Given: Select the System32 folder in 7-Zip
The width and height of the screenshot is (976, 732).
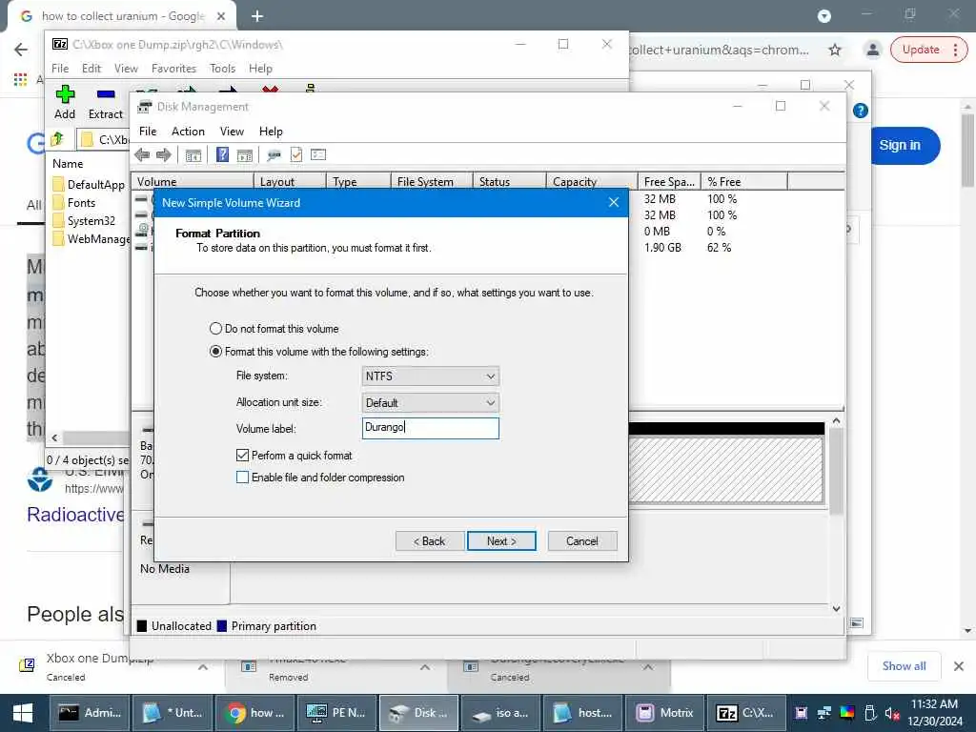Looking at the screenshot, I should pyautogui.click(x=91, y=221).
